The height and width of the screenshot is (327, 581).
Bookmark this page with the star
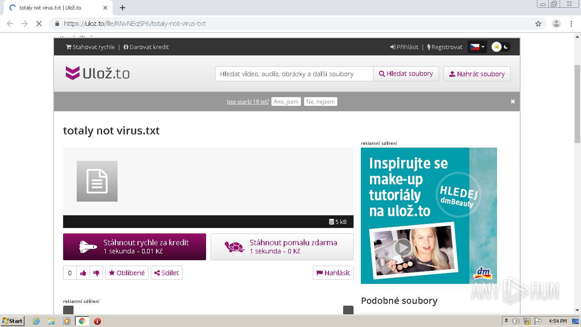[538, 24]
